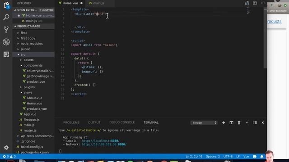Expand the 'first copy' folder
289x162 pixels.
coord(28,38)
